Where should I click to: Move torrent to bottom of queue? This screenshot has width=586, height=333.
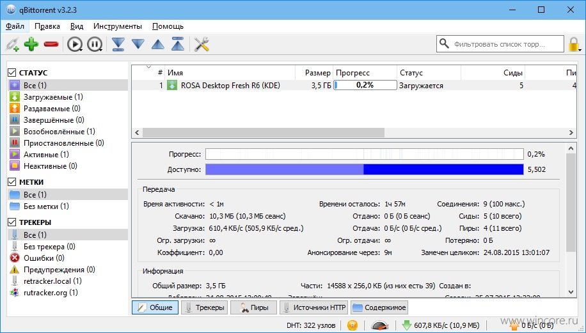(118, 45)
